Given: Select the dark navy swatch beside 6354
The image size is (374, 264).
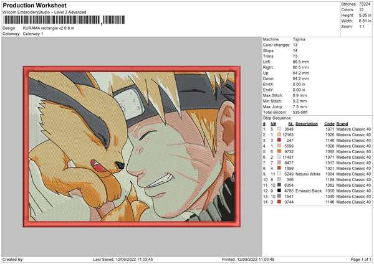Looking at the screenshot, I should click(x=279, y=185).
